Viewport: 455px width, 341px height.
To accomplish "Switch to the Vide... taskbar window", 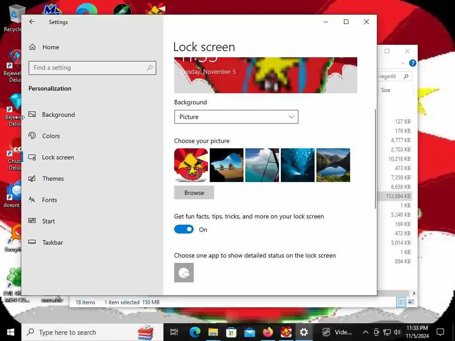I will (337, 332).
